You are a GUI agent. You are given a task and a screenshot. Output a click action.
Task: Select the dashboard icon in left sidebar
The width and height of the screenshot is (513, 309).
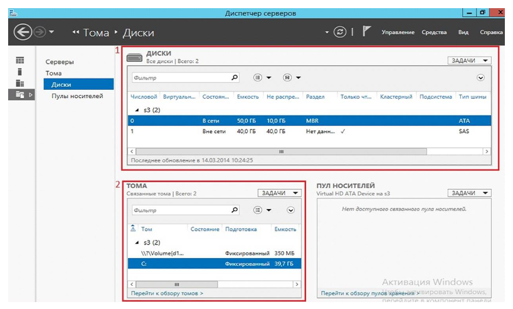[x=20, y=61]
